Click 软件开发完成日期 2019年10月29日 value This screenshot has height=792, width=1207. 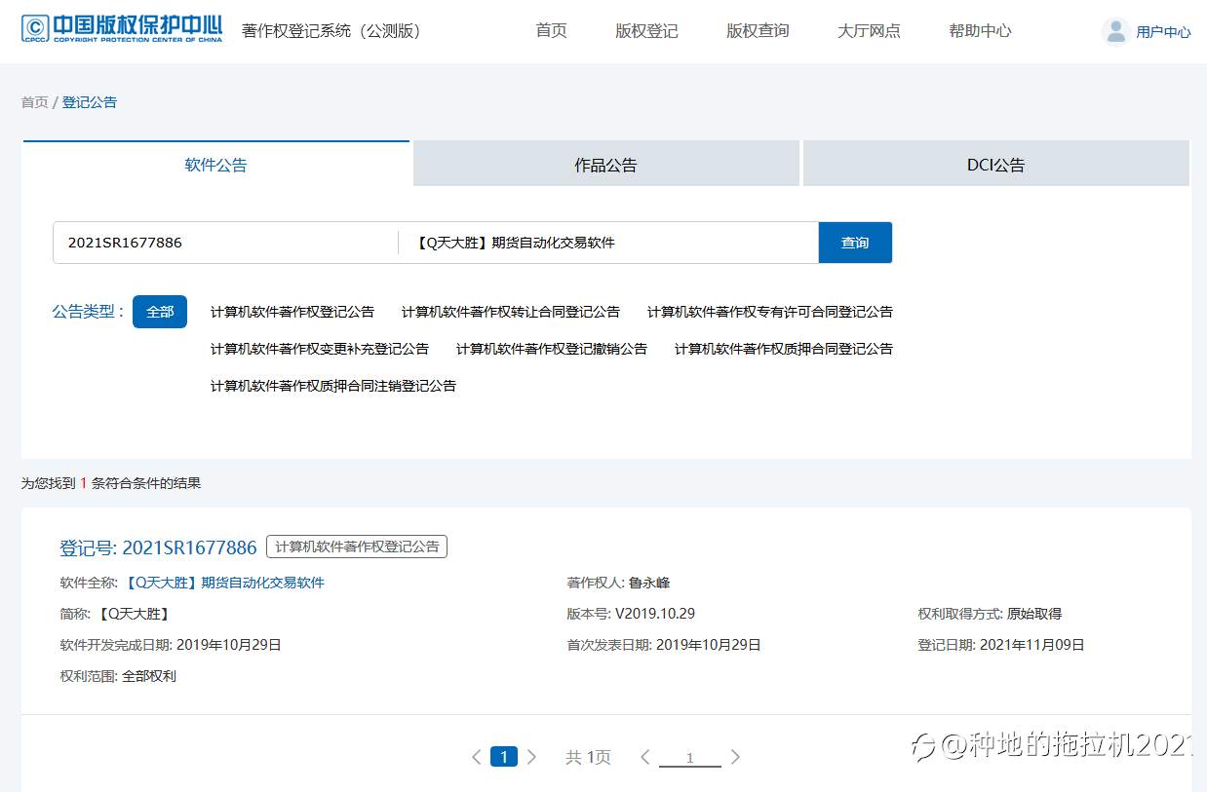click(x=229, y=645)
